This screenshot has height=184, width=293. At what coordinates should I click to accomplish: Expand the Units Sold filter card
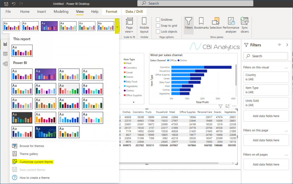click(266, 103)
